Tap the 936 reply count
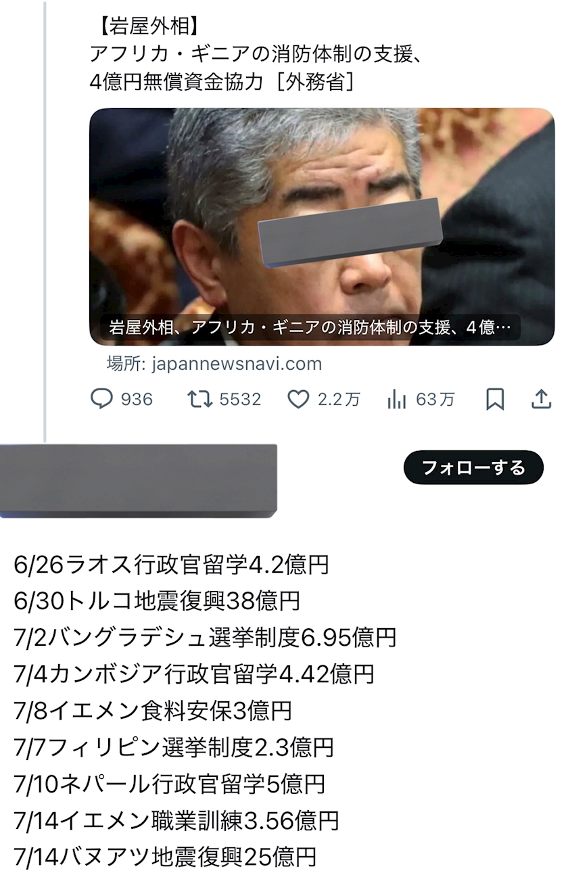Screen dimensions: 568x875 coord(137,400)
